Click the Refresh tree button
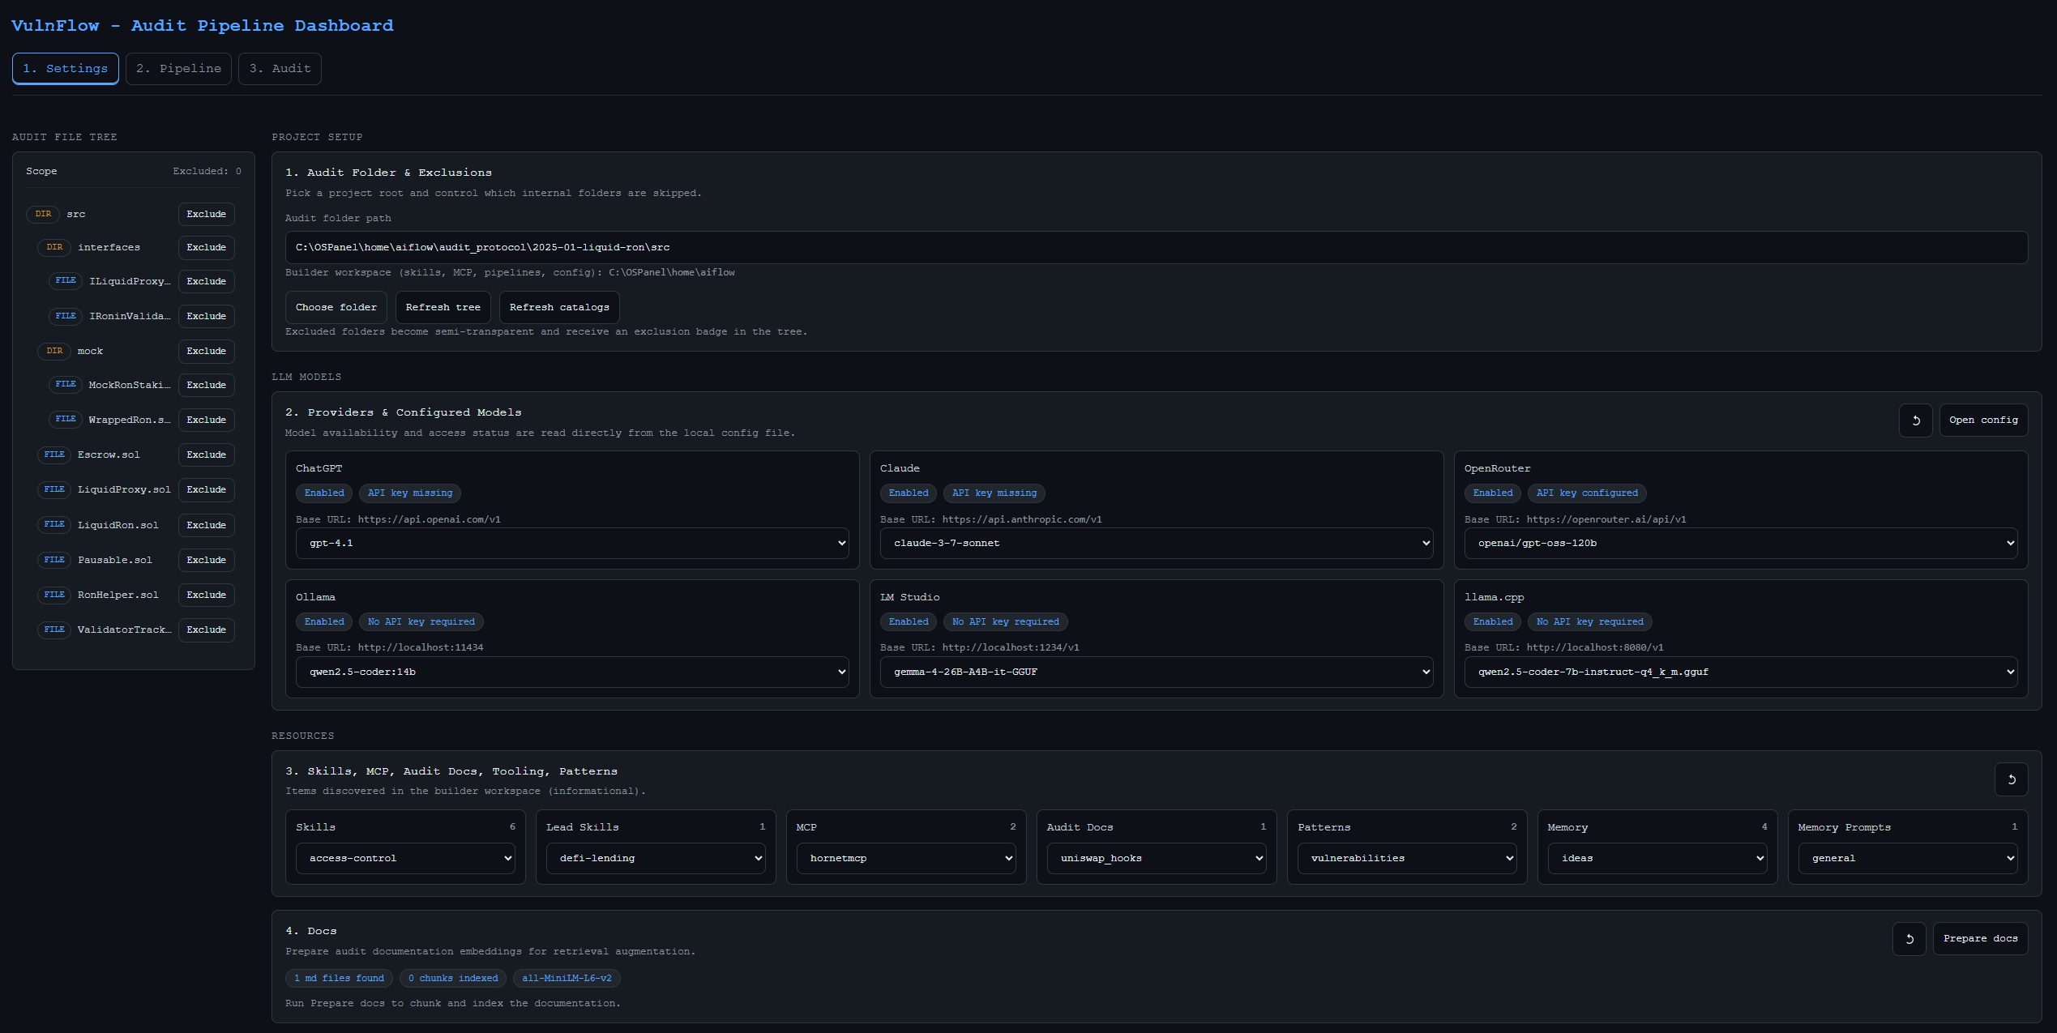2057x1033 pixels. coord(443,308)
